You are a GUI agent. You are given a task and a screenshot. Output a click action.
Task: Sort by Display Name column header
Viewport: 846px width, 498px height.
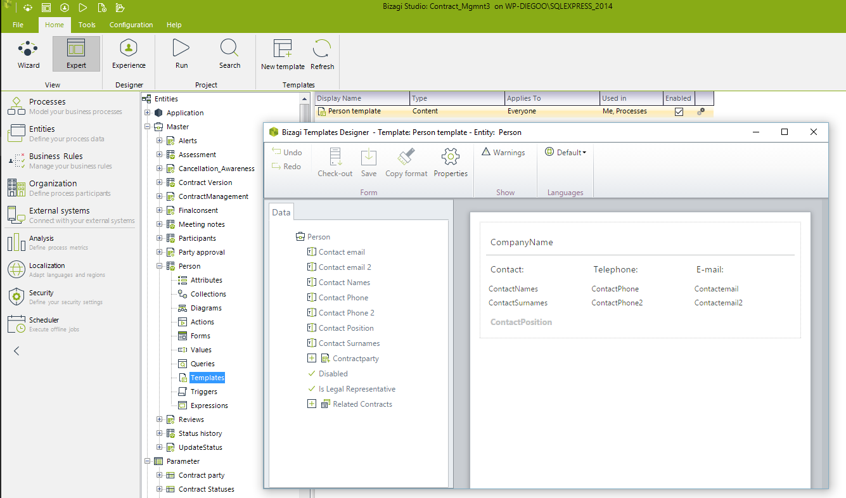tap(362, 98)
